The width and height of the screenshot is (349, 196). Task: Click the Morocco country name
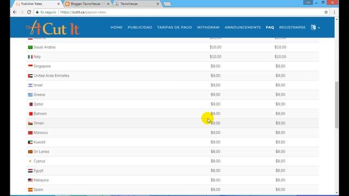click(x=40, y=133)
